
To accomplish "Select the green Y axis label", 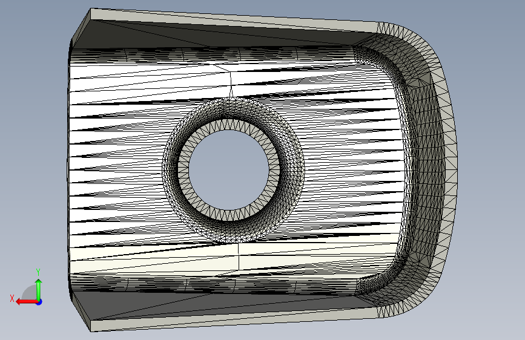I will pos(38,272).
